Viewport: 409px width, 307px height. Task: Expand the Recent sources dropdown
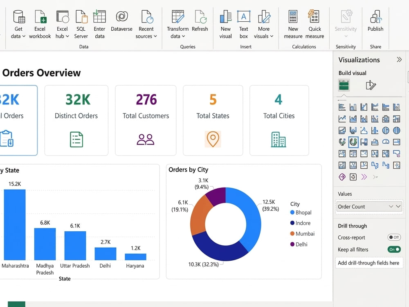click(146, 25)
